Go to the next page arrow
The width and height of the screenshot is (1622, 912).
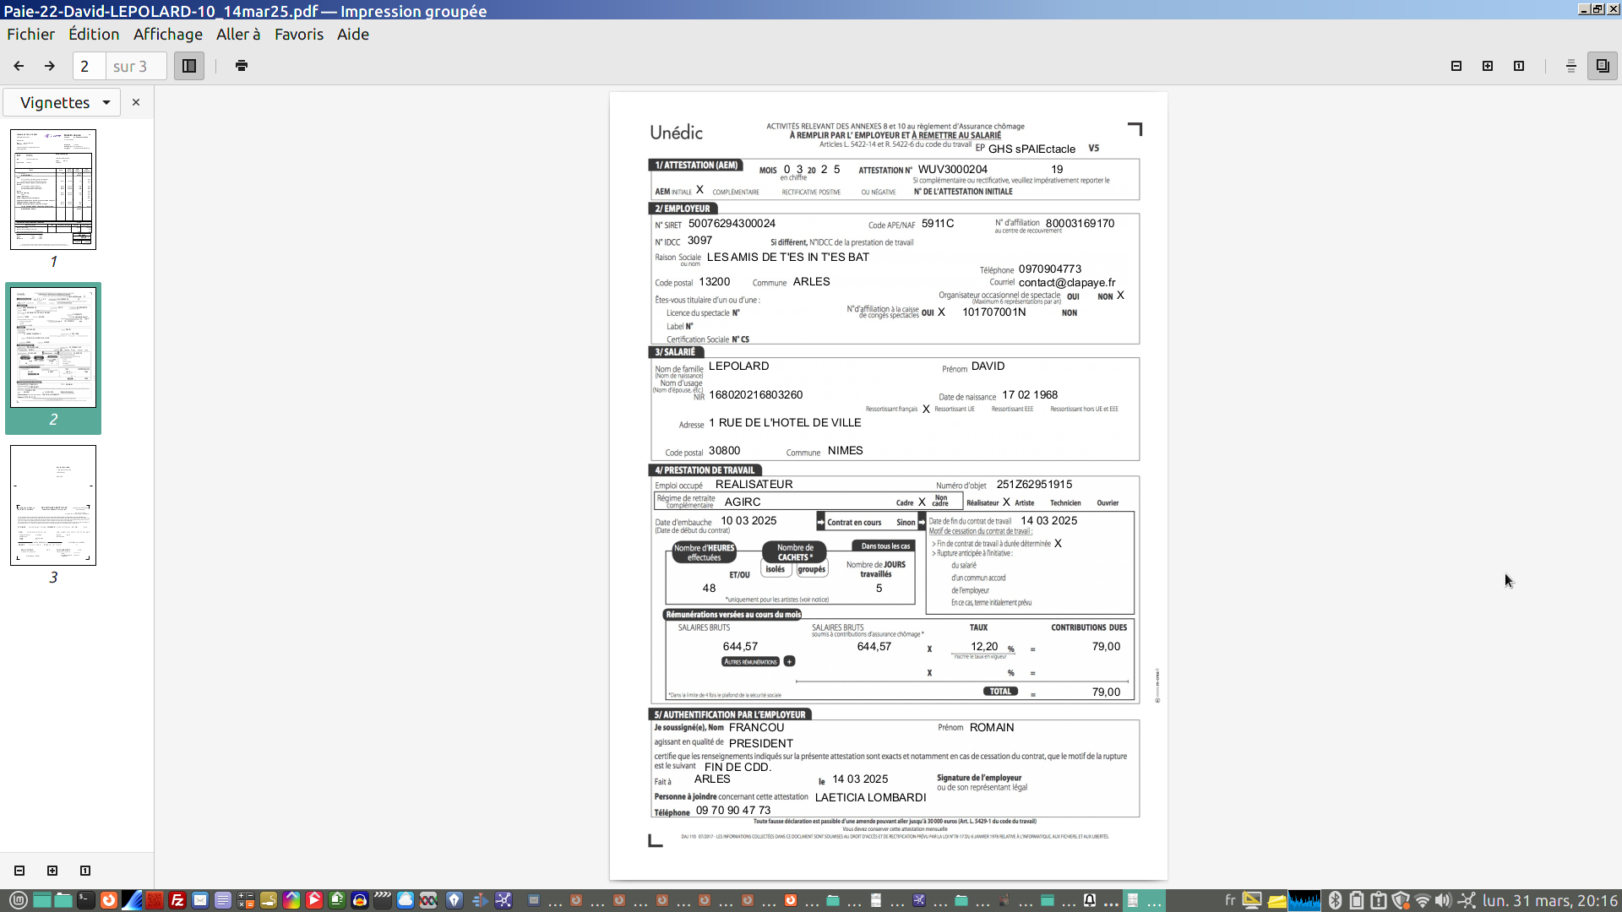(50, 66)
